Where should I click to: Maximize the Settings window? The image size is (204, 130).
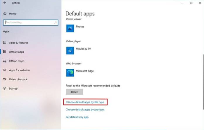(x=191, y=3)
